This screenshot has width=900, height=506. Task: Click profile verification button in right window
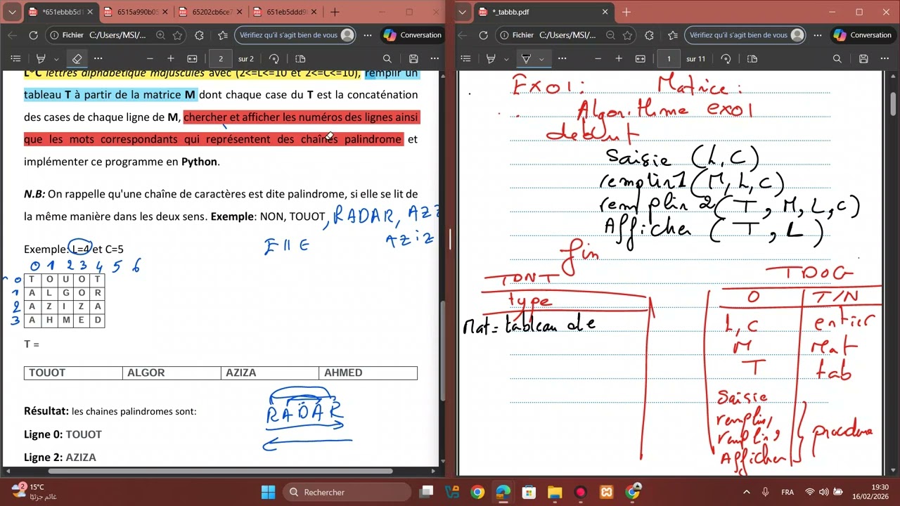point(746,35)
